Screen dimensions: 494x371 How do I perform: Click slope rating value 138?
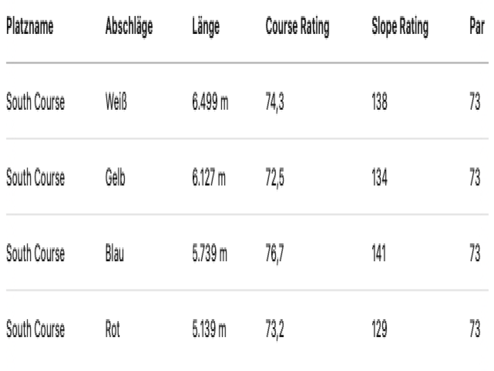coord(380,102)
